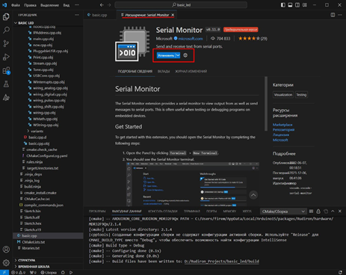The image size is (346, 275).
Task: Click the Visualization category tag
Action: (283, 95)
